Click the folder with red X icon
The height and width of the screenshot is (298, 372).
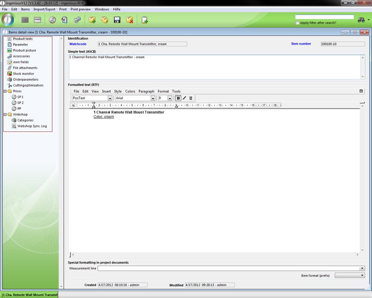tap(130, 20)
